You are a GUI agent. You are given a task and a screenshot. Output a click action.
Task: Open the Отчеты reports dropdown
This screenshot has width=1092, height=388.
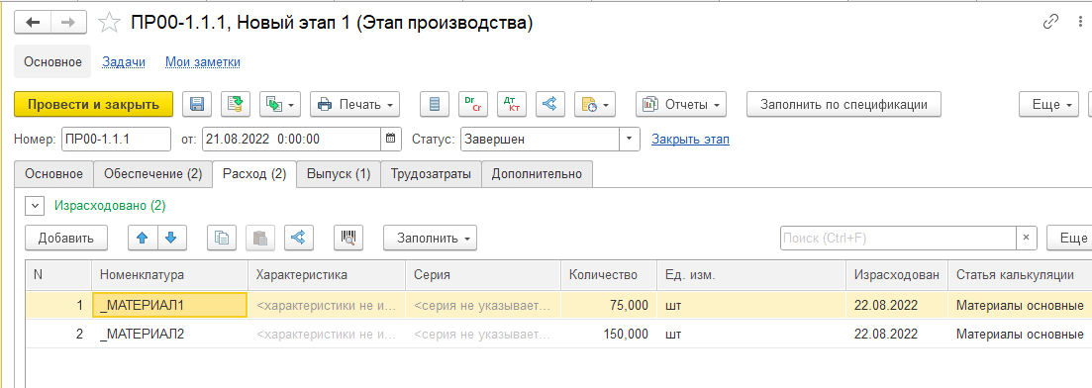pyautogui.click(x=681, y=105)
